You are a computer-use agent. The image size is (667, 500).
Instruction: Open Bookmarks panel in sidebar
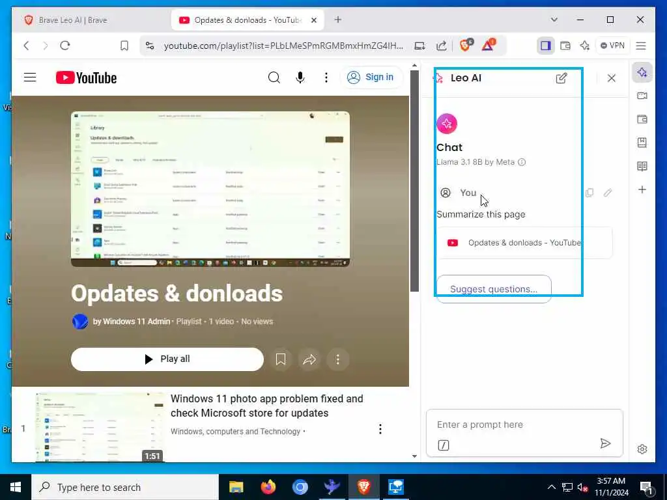pyautogui.click(x=642, y=143)
